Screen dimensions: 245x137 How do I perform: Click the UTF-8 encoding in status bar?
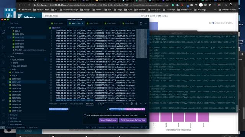[111, 127]
